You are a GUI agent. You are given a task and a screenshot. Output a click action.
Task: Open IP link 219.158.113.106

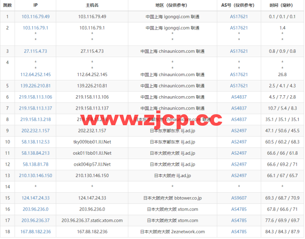[x=36, y=97]
